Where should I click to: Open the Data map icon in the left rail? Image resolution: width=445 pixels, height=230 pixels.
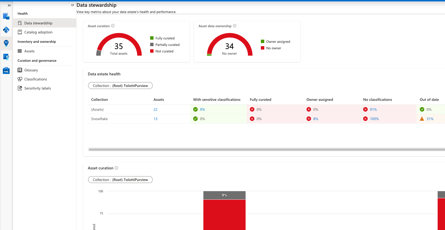pyautogui.click(x=6, y=30)
